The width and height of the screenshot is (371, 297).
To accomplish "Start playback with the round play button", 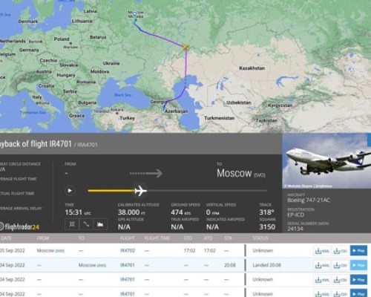I will click(70, 191).
